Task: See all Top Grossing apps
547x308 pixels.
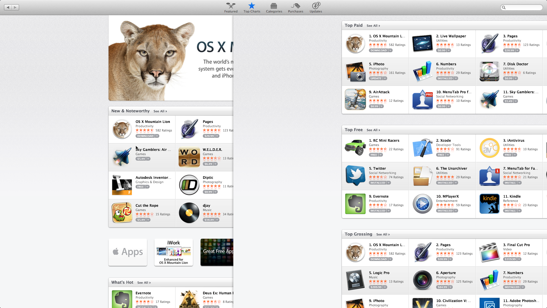Action: [x=383, y=234]
